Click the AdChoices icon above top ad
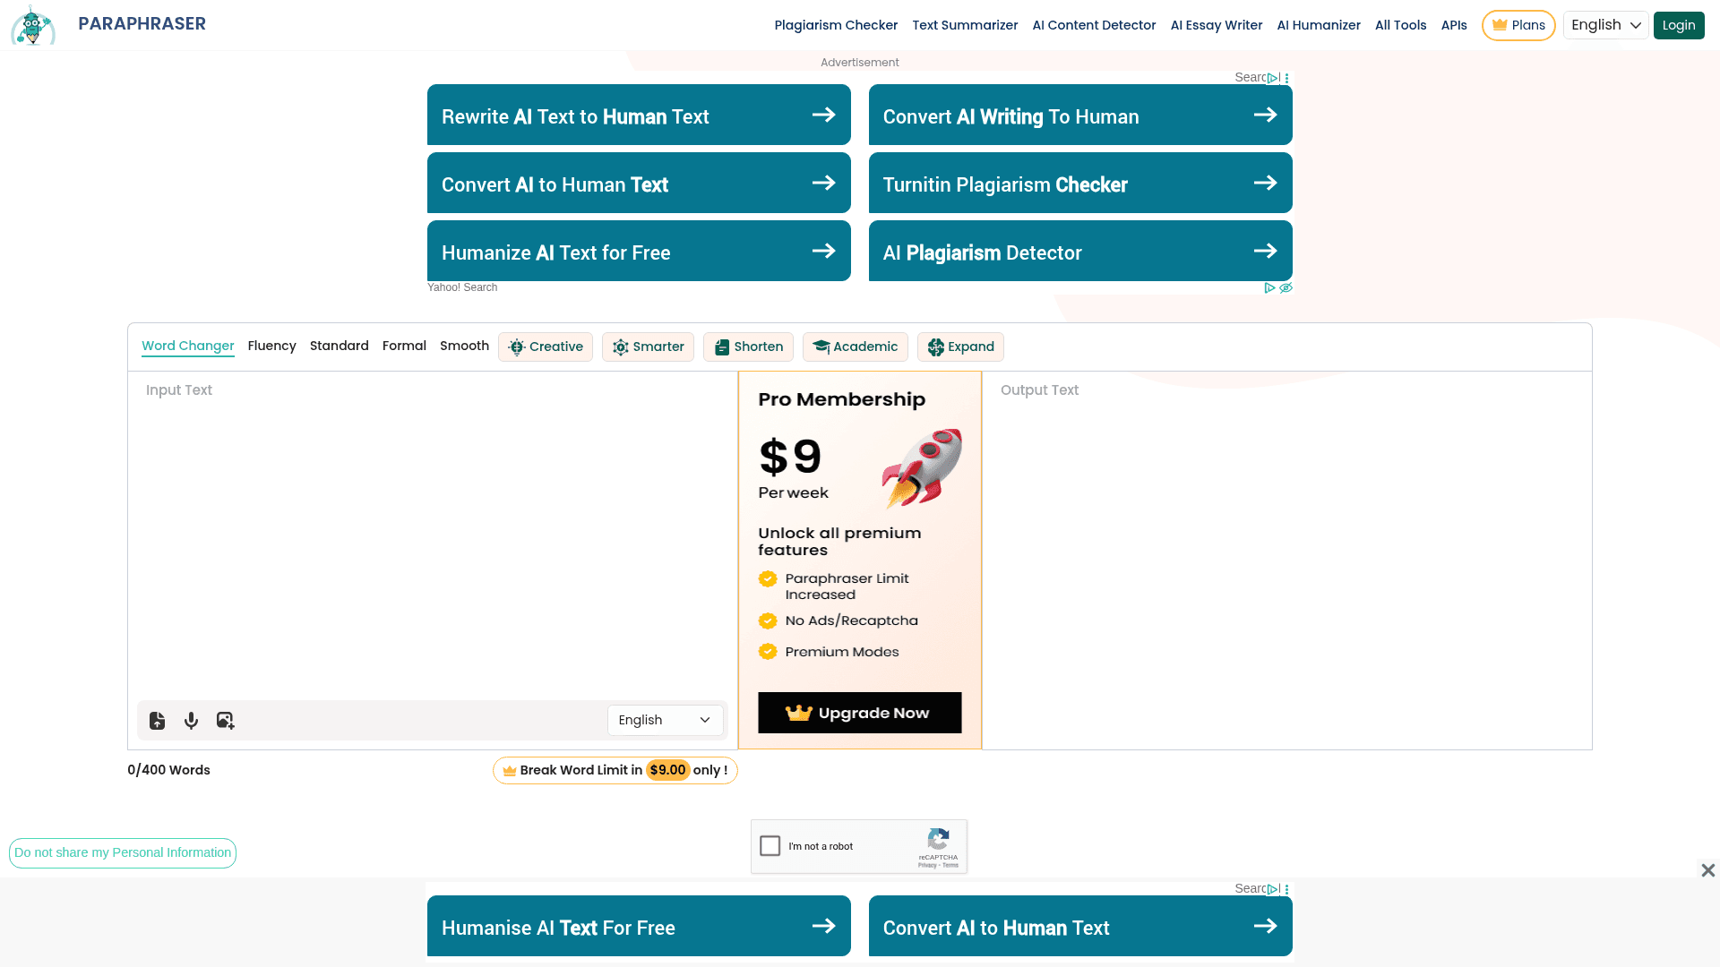The height and width of the screenshot is (967, 1720). pyautogui.click(x=1273, y=78)
